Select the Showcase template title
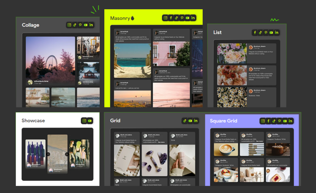 (x=33, y=121)
